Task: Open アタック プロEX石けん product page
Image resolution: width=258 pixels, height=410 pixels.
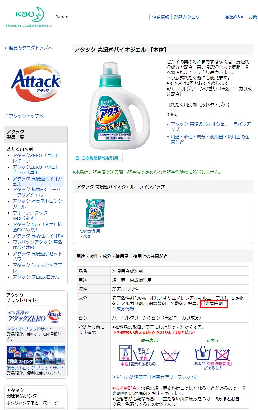Action: (x=36, y=277)
